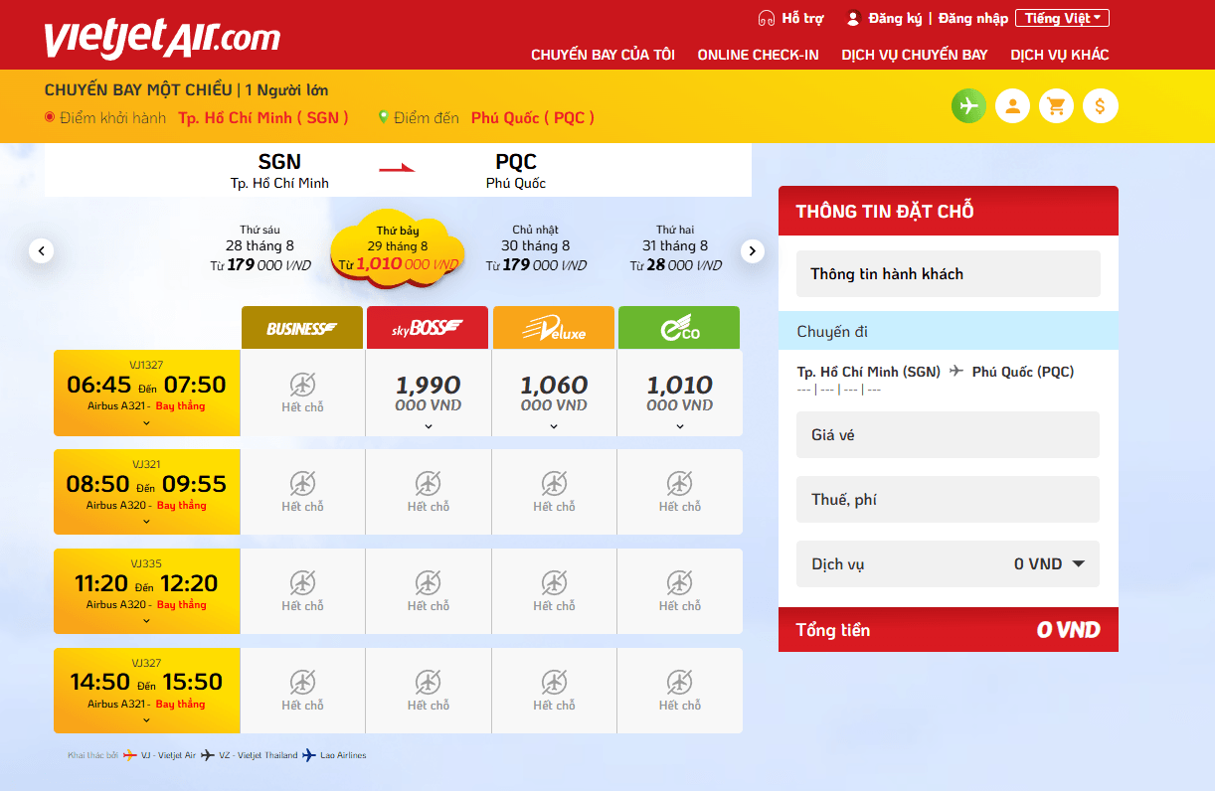Click the Đăng nhập login link

pos(973,18)
